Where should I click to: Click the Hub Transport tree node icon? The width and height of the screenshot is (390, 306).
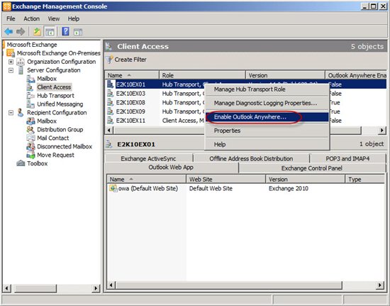(x=30, y=96)
